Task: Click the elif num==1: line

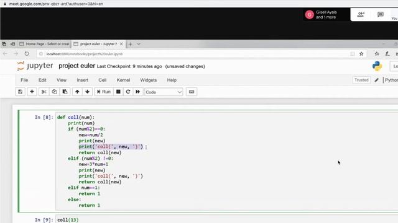Action: (84, 188)
